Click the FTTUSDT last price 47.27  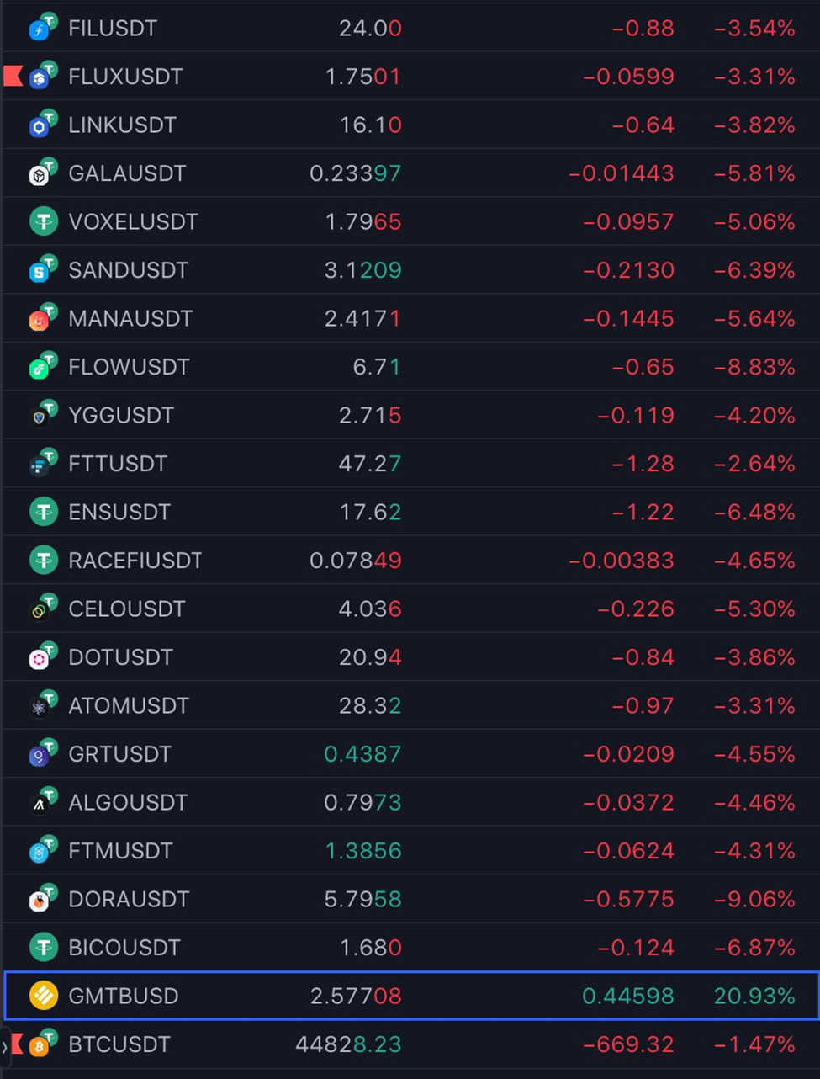(x=370, y=464)
